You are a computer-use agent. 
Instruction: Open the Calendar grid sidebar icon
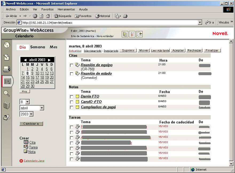(7, 81)
